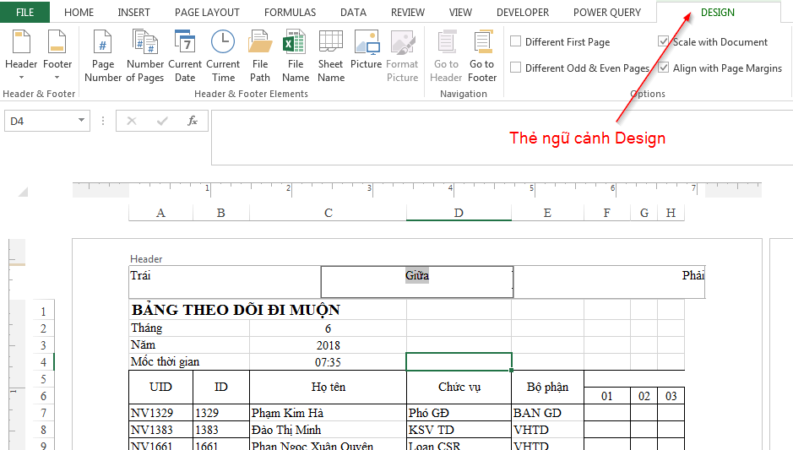Click the Cancel (X) formula bar button

[132, 121]
